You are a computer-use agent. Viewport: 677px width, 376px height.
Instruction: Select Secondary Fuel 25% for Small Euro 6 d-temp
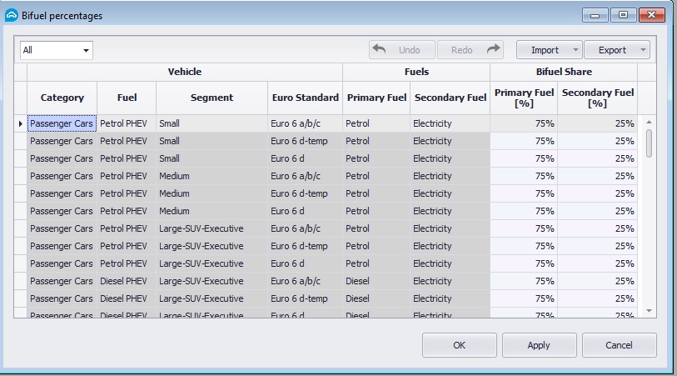598,141
